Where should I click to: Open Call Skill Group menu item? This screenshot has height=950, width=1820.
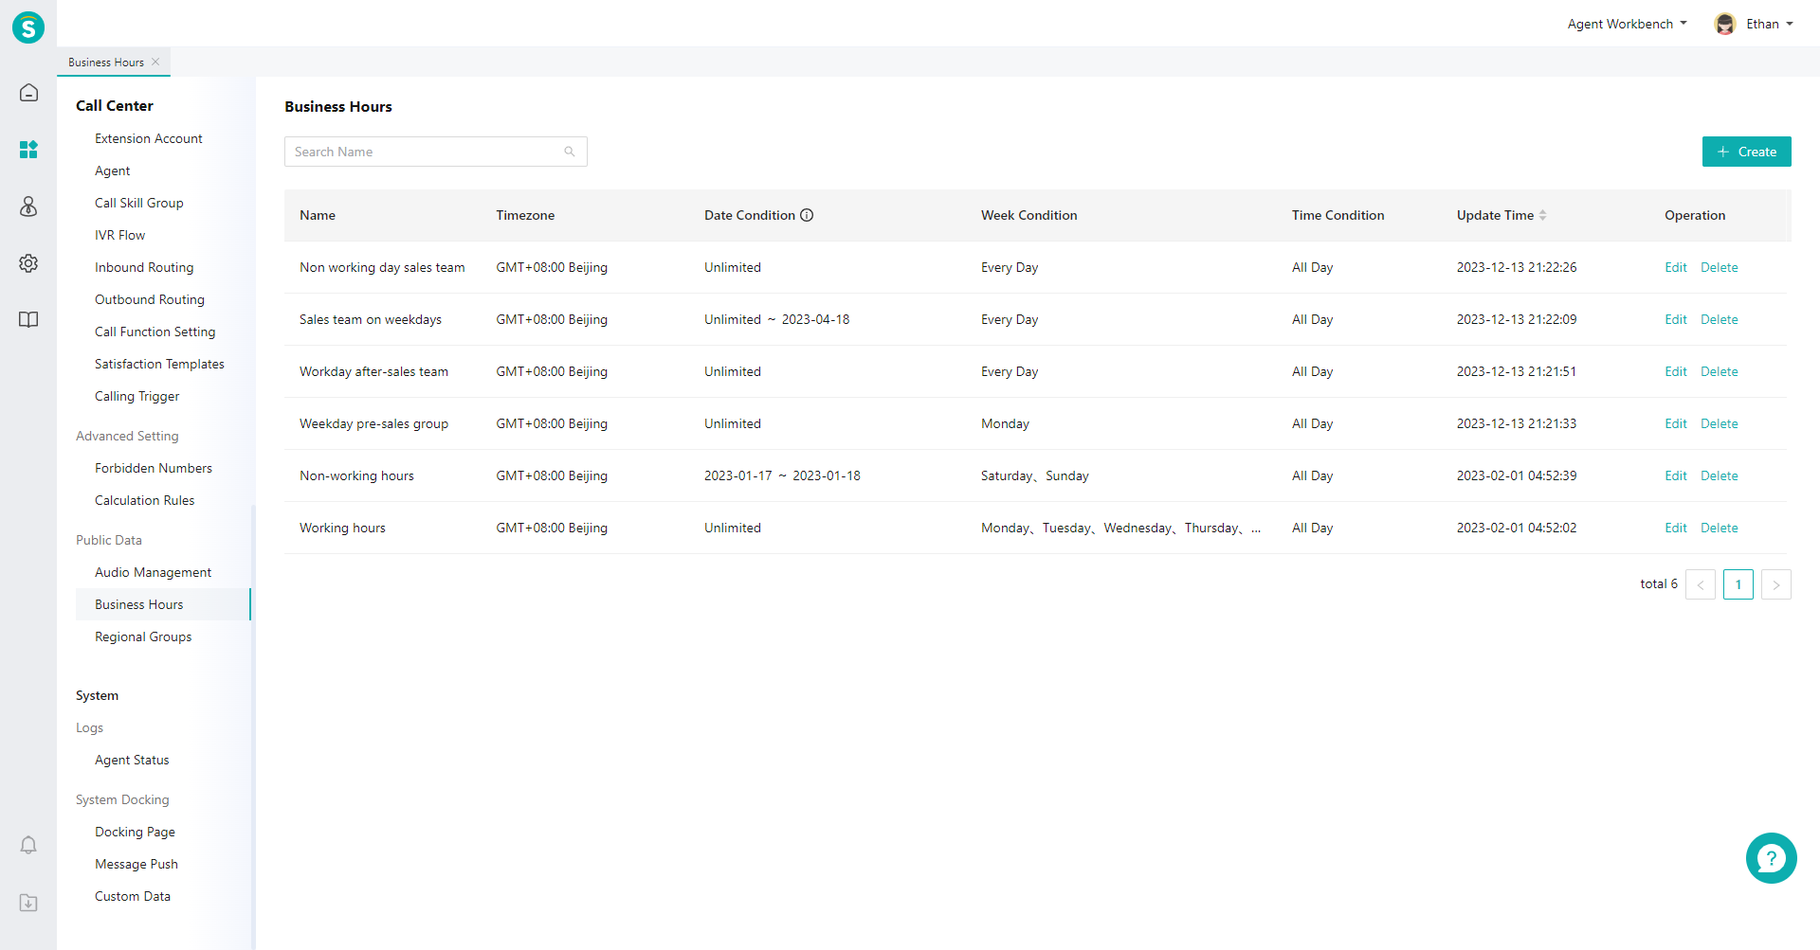pyautogui.click(x=139, y=203)
